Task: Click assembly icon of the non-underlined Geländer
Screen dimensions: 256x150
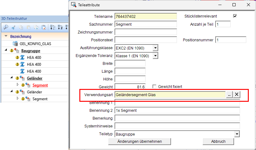Action: coord(22,92)
